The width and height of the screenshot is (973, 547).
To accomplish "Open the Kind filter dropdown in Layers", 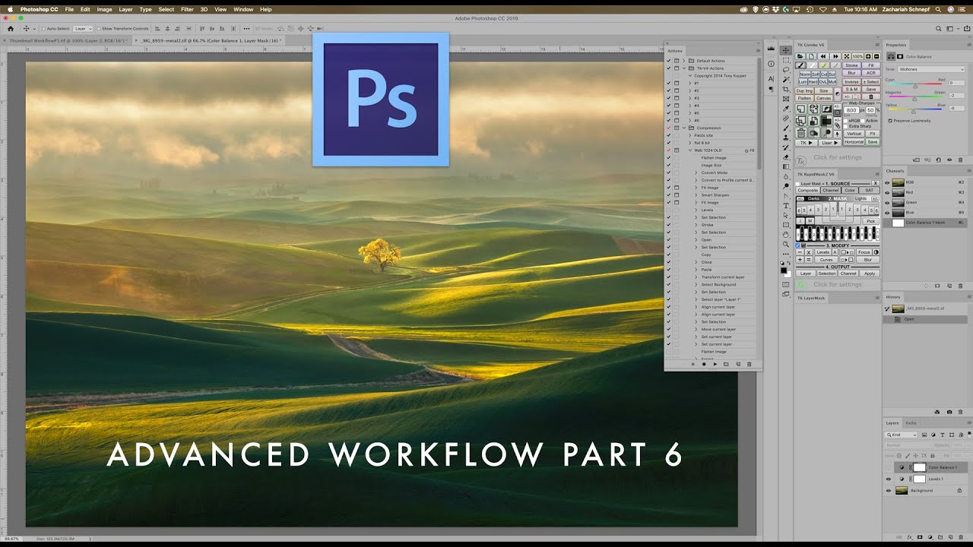I will click(902, 435).
